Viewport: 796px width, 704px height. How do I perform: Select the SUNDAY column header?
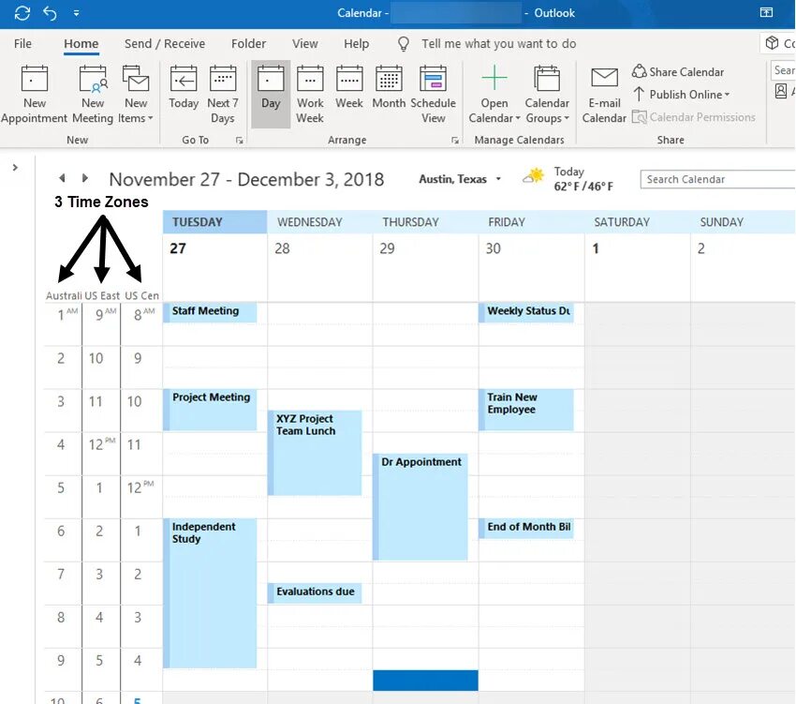click(743, 222)
